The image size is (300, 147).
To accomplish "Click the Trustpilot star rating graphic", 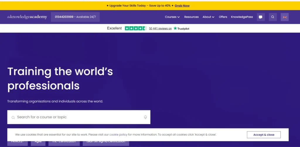I will pos(136,28).
